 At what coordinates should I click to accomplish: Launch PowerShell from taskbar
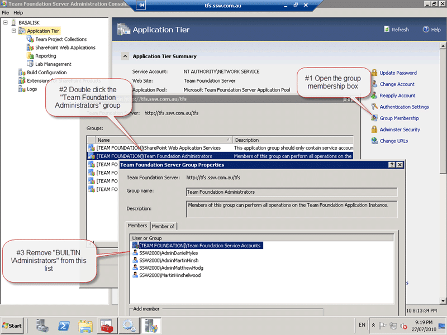64,326
